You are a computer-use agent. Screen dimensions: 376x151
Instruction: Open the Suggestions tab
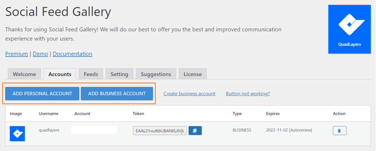pyautogui.click(x=156, y=74)
